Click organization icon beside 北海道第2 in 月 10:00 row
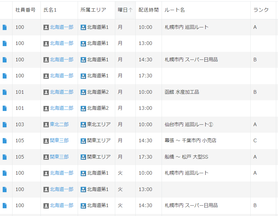 pyautogui.click(x=83, y=92)
